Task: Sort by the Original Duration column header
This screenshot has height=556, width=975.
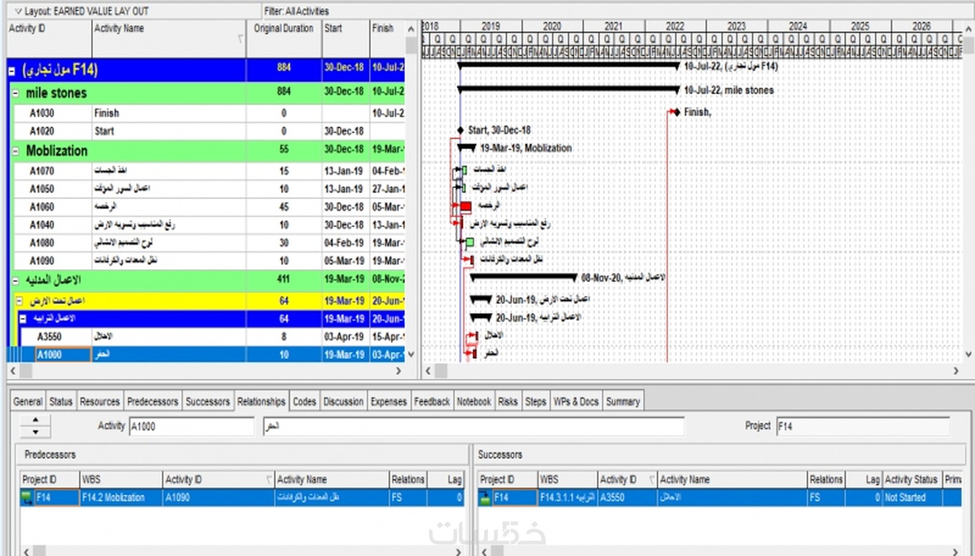Action: 284,38
